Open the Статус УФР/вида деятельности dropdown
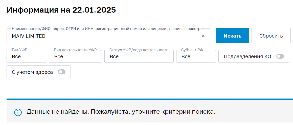Image resolution: width=293 pixels, height=125 pixels. [x=139, y=56]
